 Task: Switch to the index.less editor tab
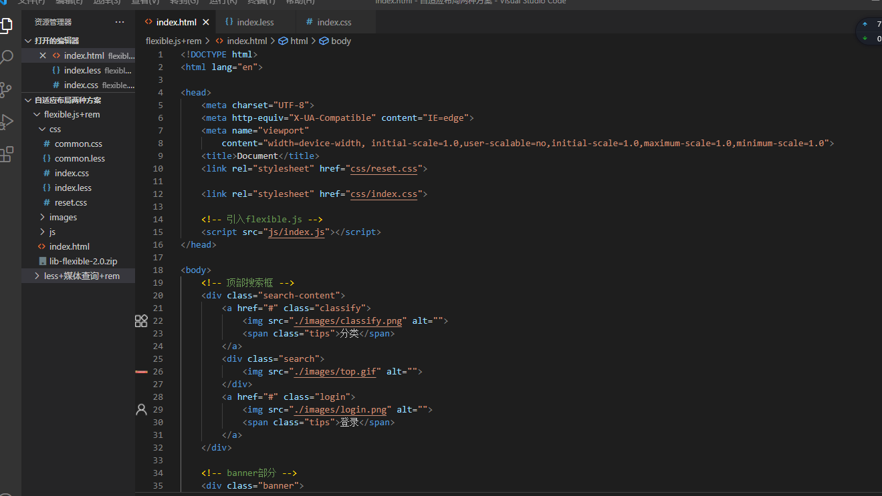(255, 22)
